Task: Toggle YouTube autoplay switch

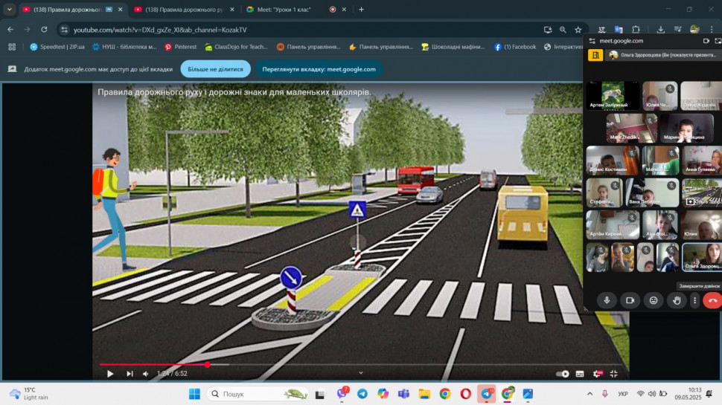Action: pos(562,374)
